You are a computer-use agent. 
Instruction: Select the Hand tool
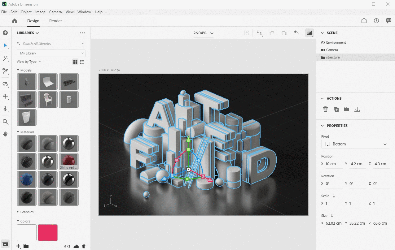[5, 134]
